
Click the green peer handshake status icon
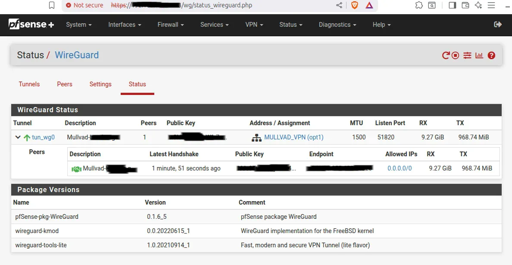point(76,168)
